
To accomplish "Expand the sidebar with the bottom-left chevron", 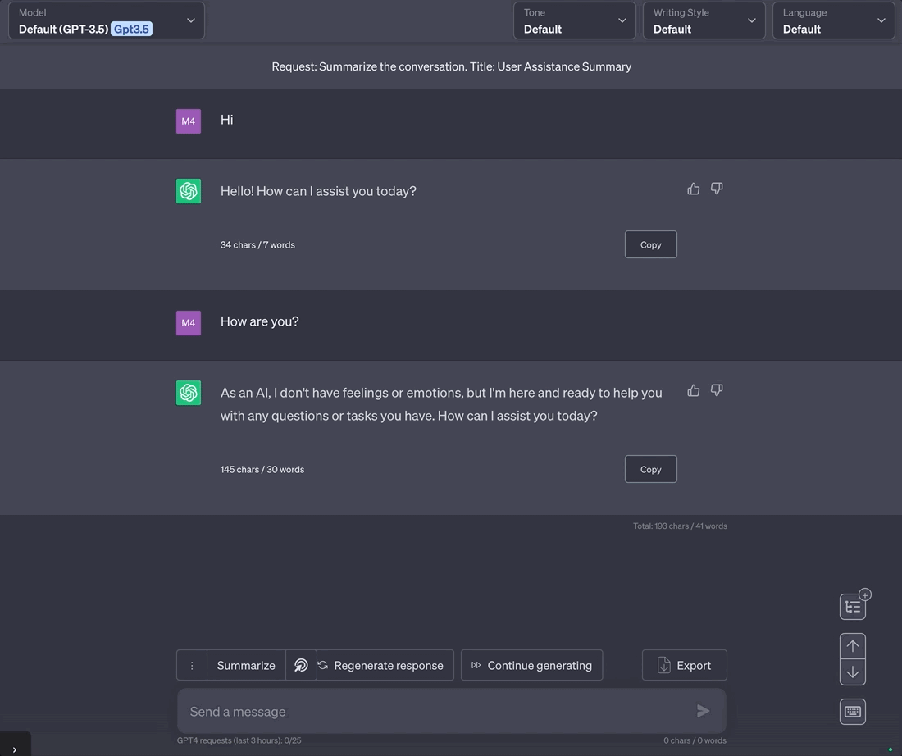I will pos(15,749).
